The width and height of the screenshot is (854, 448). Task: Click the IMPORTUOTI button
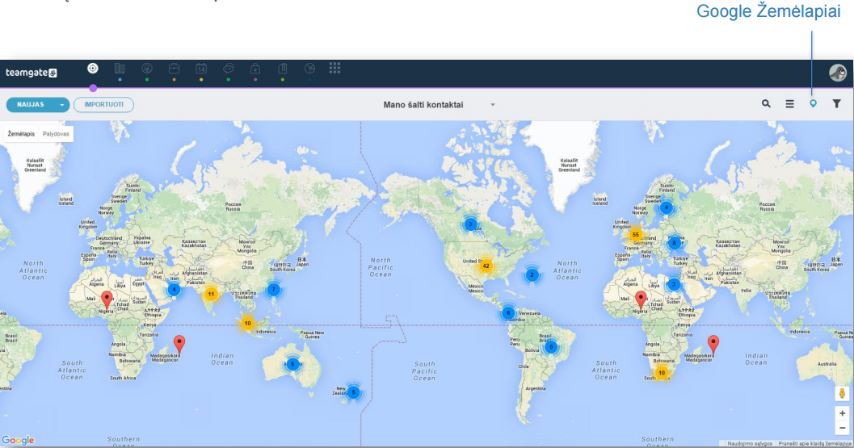[103, 104]
